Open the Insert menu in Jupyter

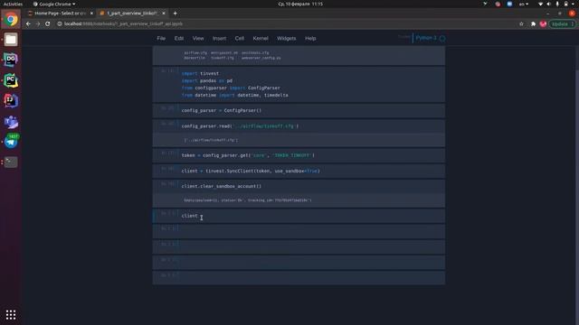tap(219, 38)
